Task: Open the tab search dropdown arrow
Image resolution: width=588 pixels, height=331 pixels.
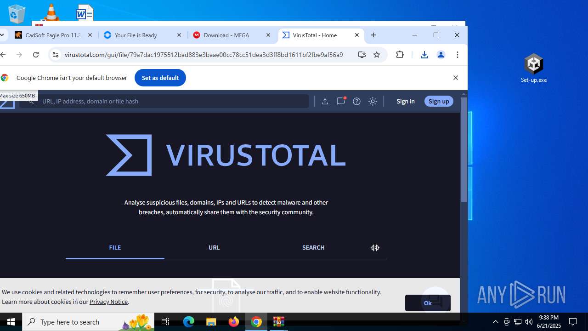Action: (2, 35)
